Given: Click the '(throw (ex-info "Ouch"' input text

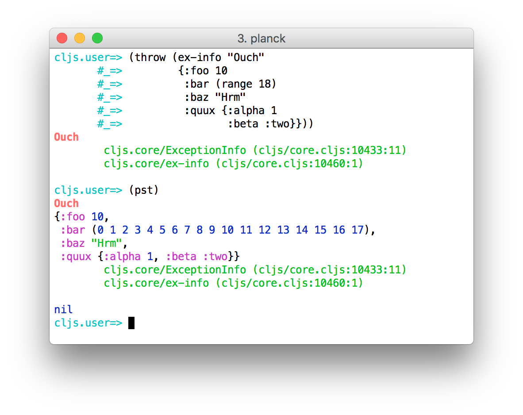Looking at the screenshot, I should pyautogui.click(x=196, y=58).
